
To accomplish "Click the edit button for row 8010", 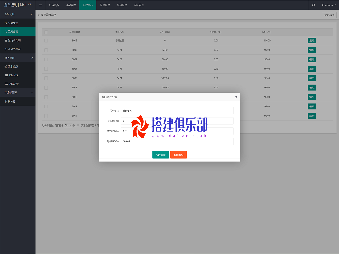I will [x=312, y=97].
